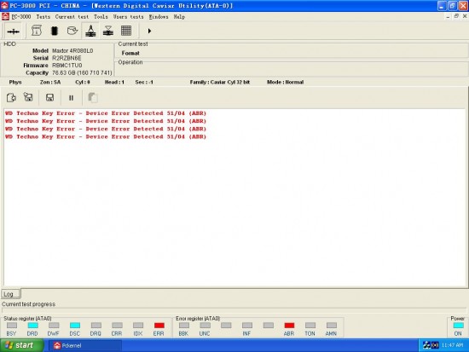Click the BBK error register indicator

click(x=184, y=325)
